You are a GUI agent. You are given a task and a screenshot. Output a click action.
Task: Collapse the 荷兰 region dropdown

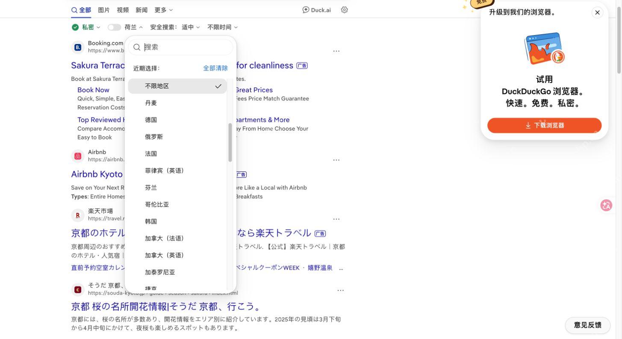pos(134,27)
